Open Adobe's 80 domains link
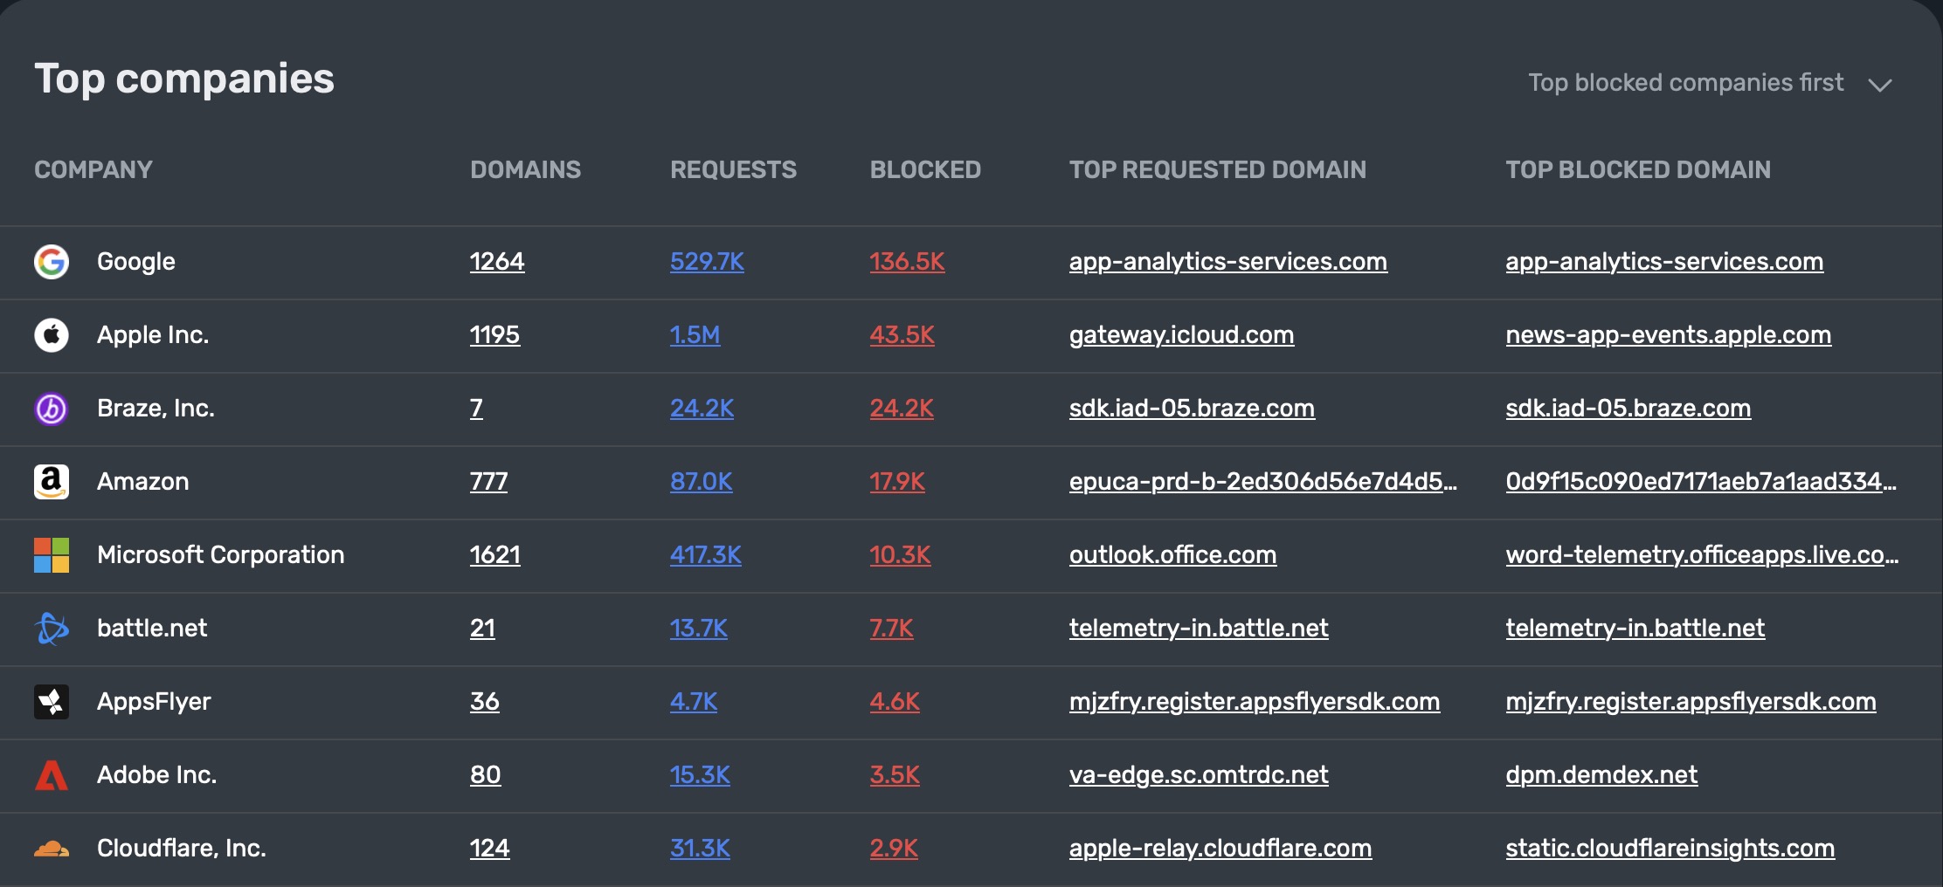The height and width of the screenshot is (887, 1943). (x=486, y=775)
